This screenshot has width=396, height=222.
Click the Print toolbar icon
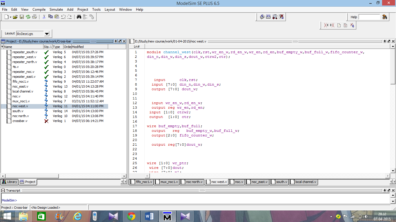tap(34, 17)
